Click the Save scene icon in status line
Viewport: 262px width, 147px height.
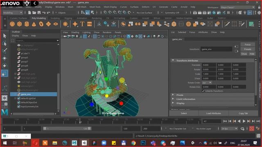(x=39, y=13)
